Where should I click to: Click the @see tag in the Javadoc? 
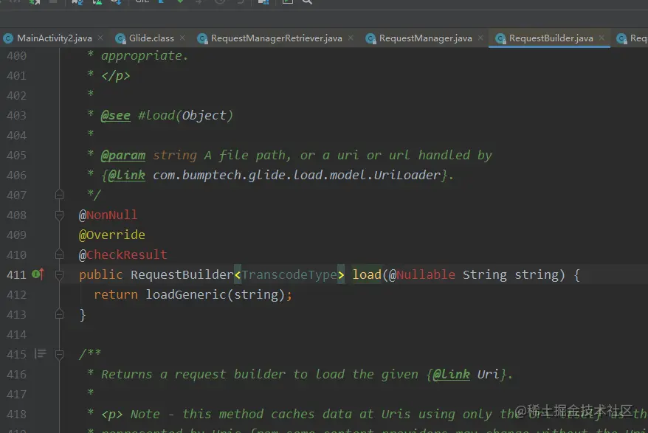point(116,115)
